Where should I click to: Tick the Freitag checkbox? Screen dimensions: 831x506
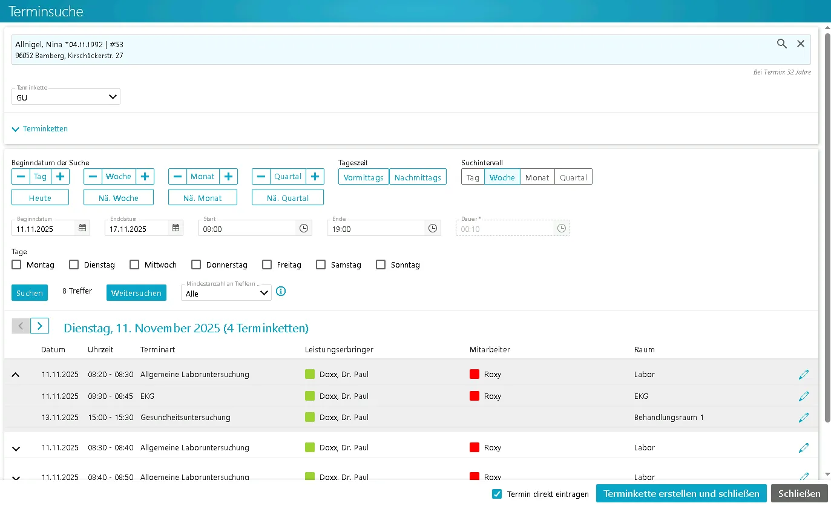267,264
